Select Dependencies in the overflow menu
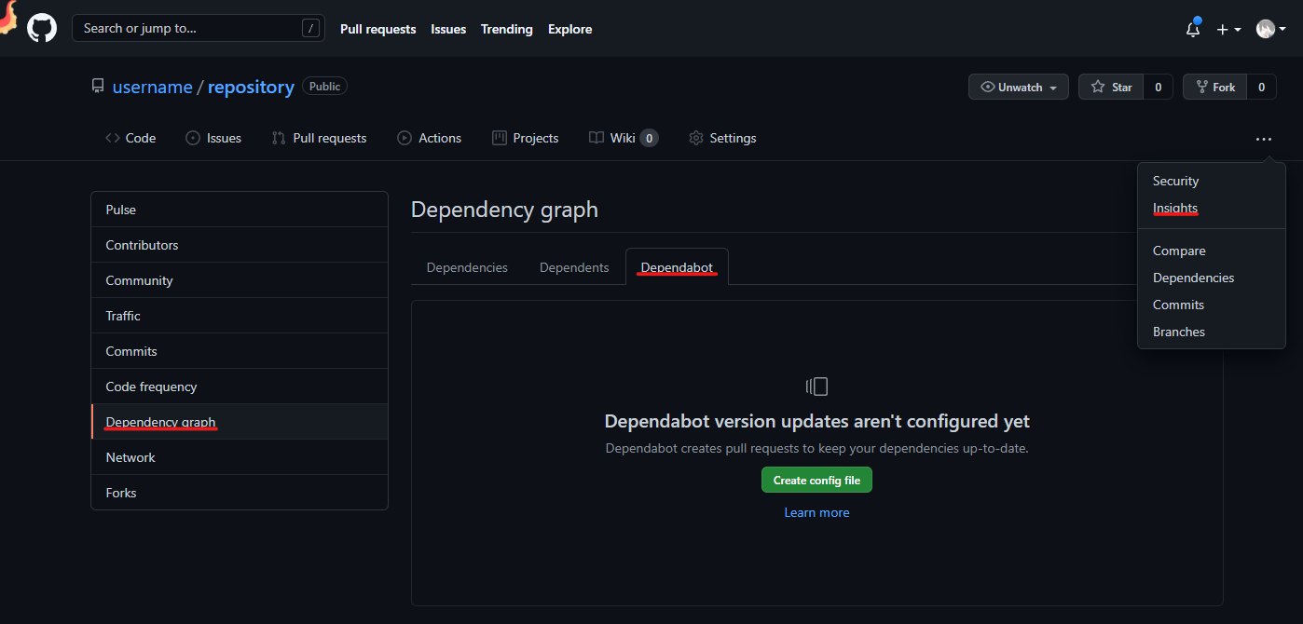1303x624 pixels. point(1211,278)
